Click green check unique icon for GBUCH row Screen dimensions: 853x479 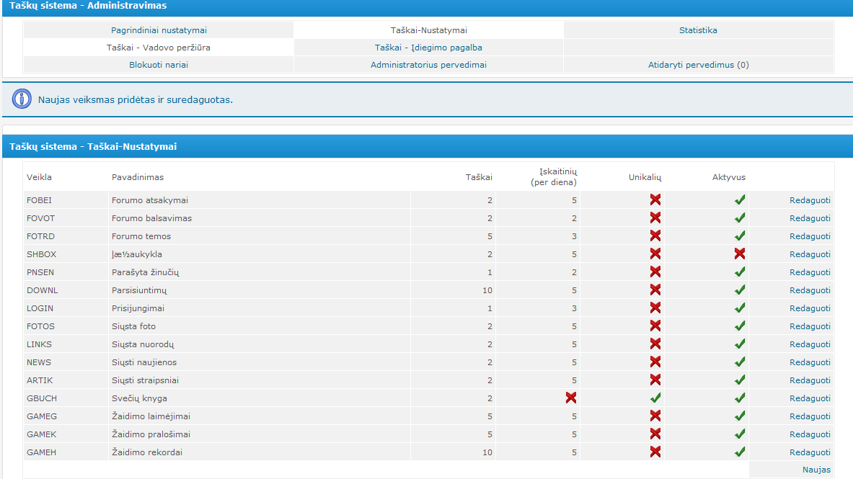(x=655, y=398)
